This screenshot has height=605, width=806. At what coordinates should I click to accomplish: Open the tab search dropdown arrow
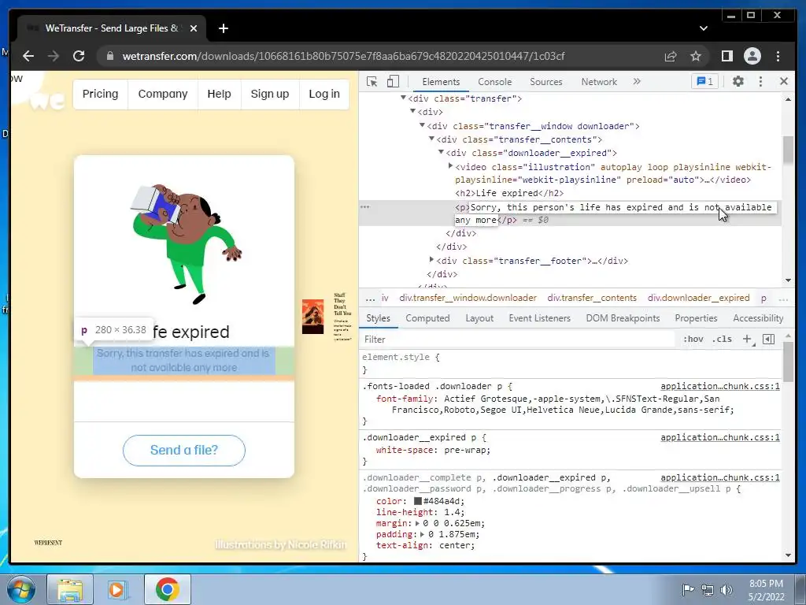coord(704,28)
